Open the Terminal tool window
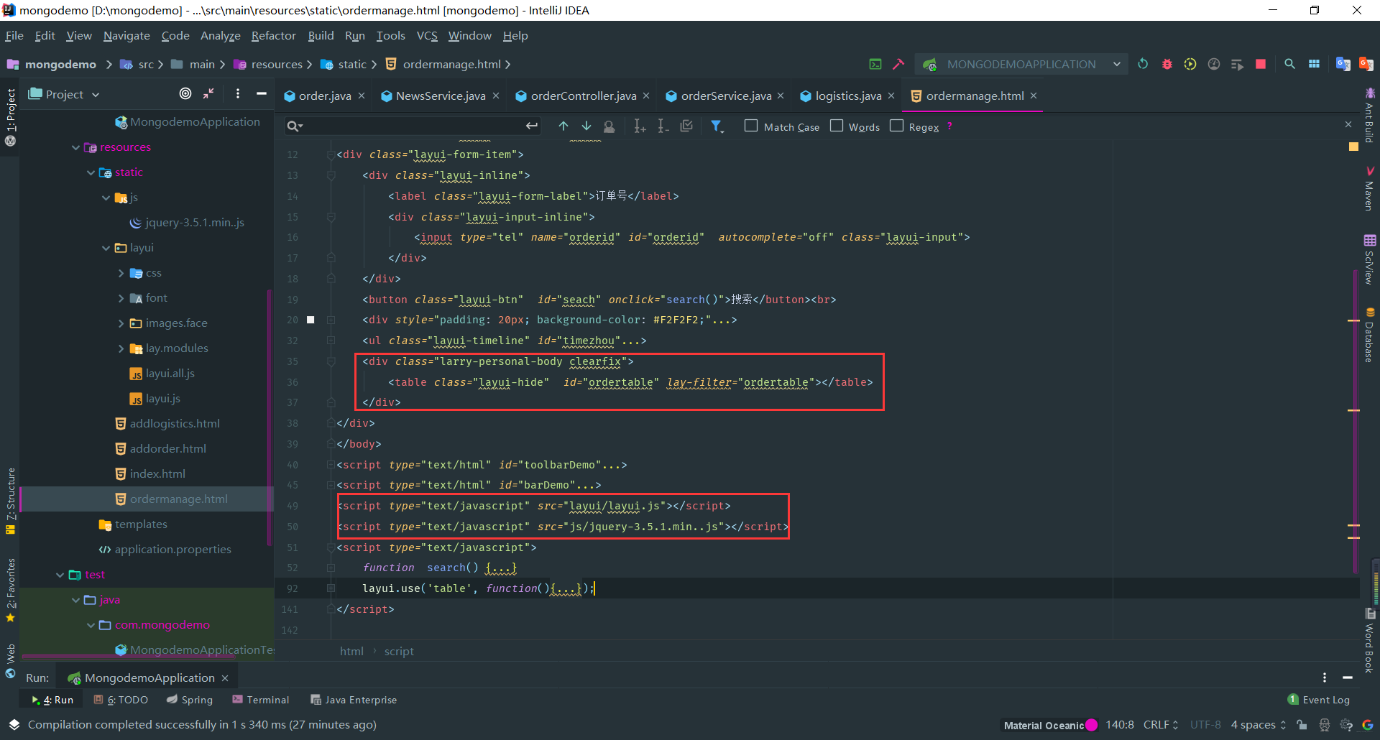 tap(260, 700)
